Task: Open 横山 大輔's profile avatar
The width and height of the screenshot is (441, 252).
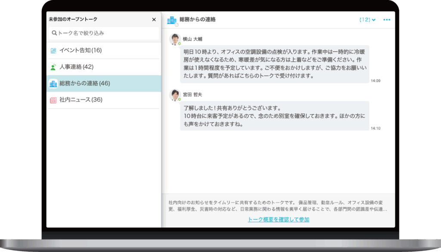Action: tap(174, 39)
